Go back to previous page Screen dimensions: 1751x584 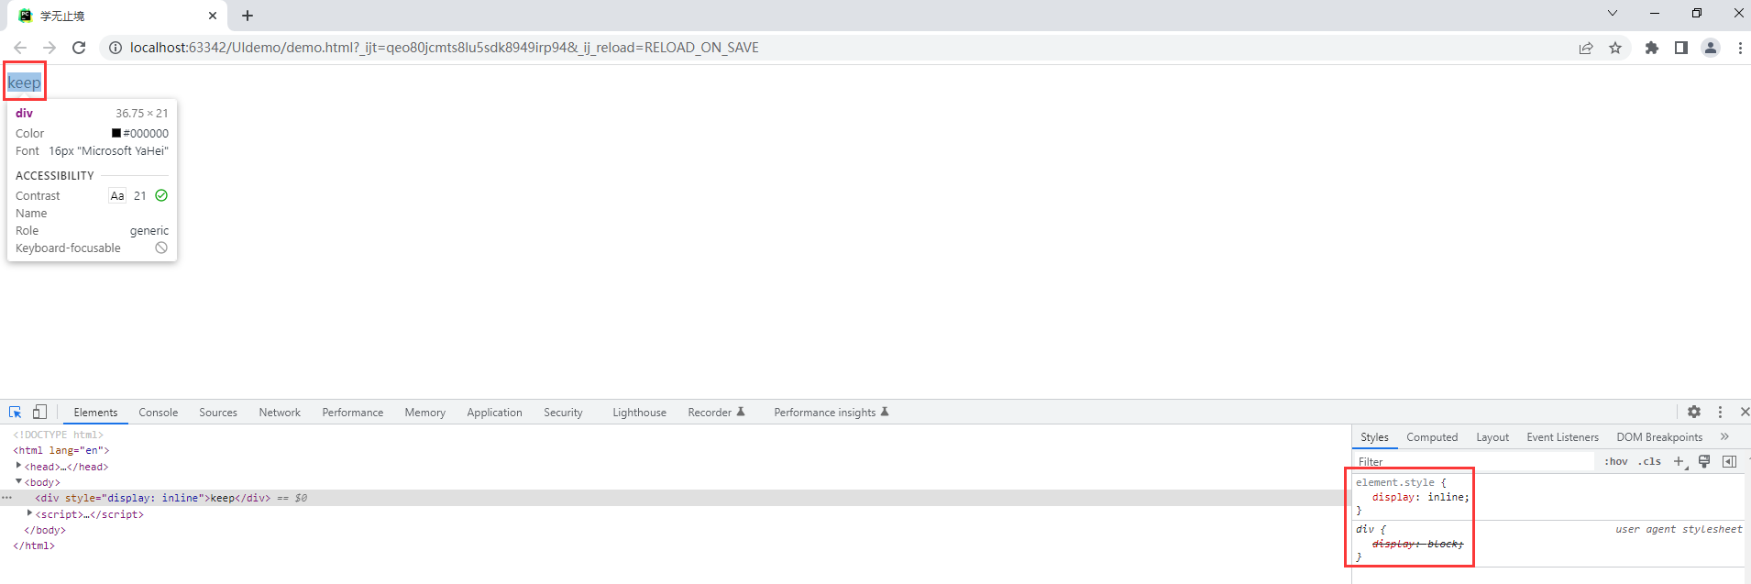20,48
